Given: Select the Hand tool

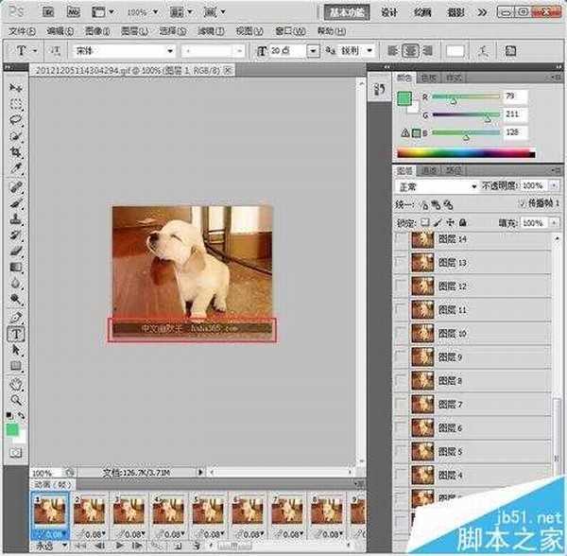Looking at the screenshot, I should pyautogui.click(x=16, y=384).
